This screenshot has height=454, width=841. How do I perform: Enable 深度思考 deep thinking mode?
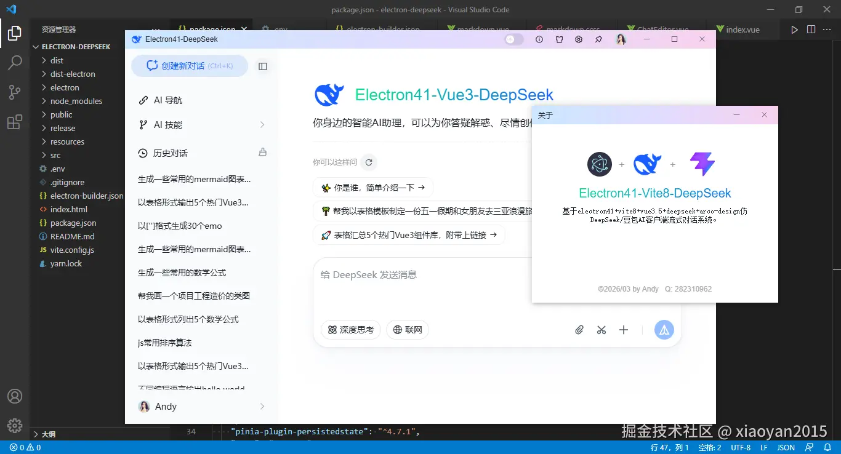pos(350,330)
